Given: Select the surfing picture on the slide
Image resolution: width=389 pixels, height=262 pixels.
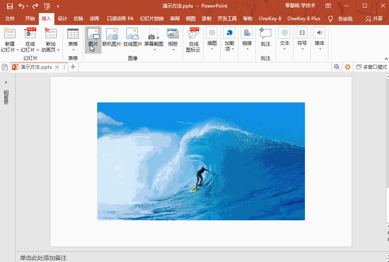Looking at the screenshot, I should coord(201,161).
